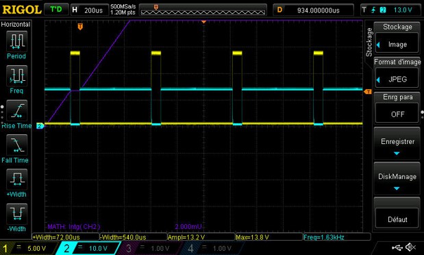The image size is (424, 255).
Task: Open the Enregistrer save menu
Action: click(x=397, y=143)
